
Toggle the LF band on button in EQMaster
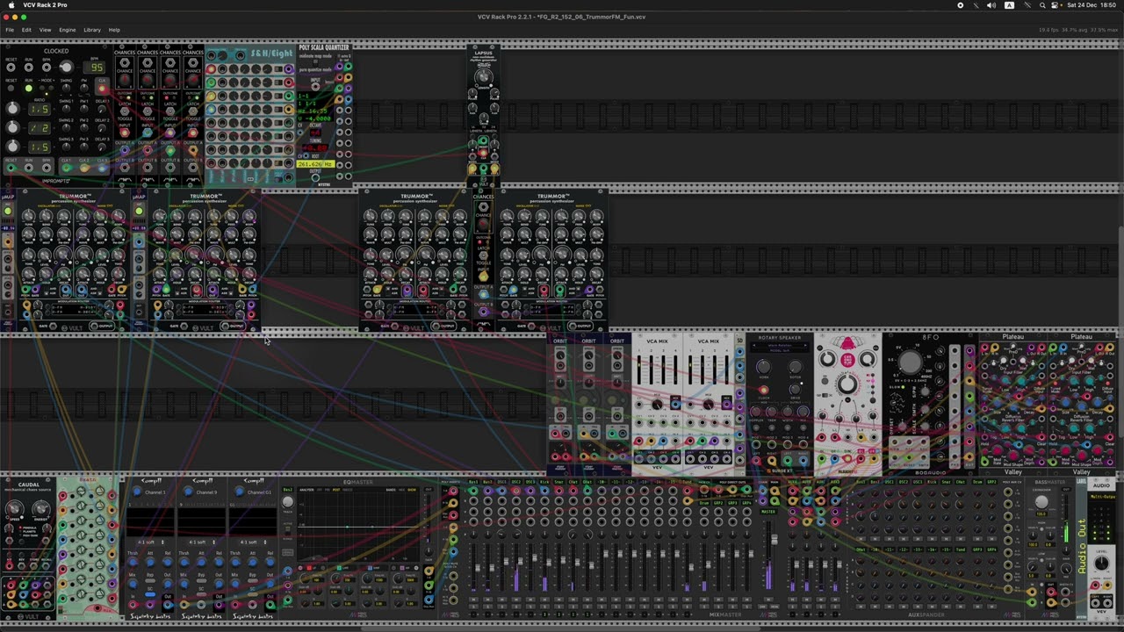point(309,568)
